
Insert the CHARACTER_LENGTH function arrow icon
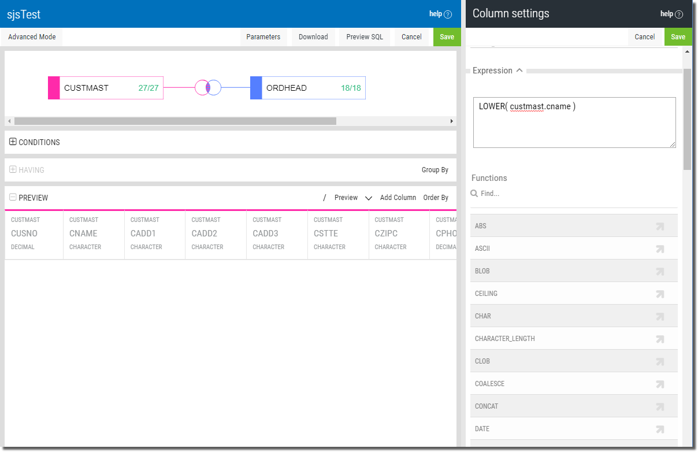pyautogui.click(x=660, y=339)
